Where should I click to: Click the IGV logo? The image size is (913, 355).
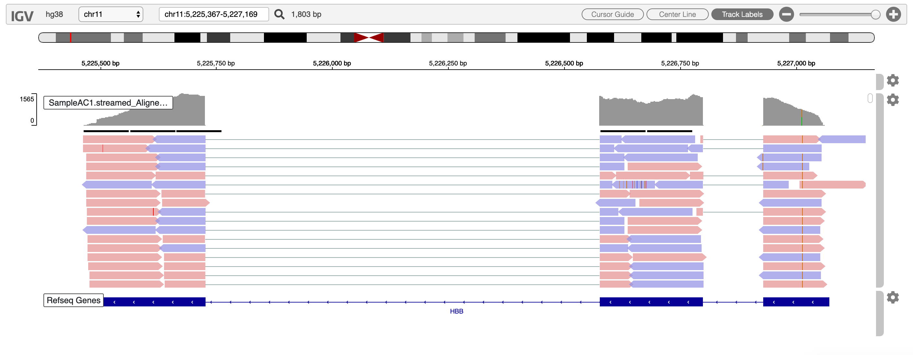click(22, 16)
